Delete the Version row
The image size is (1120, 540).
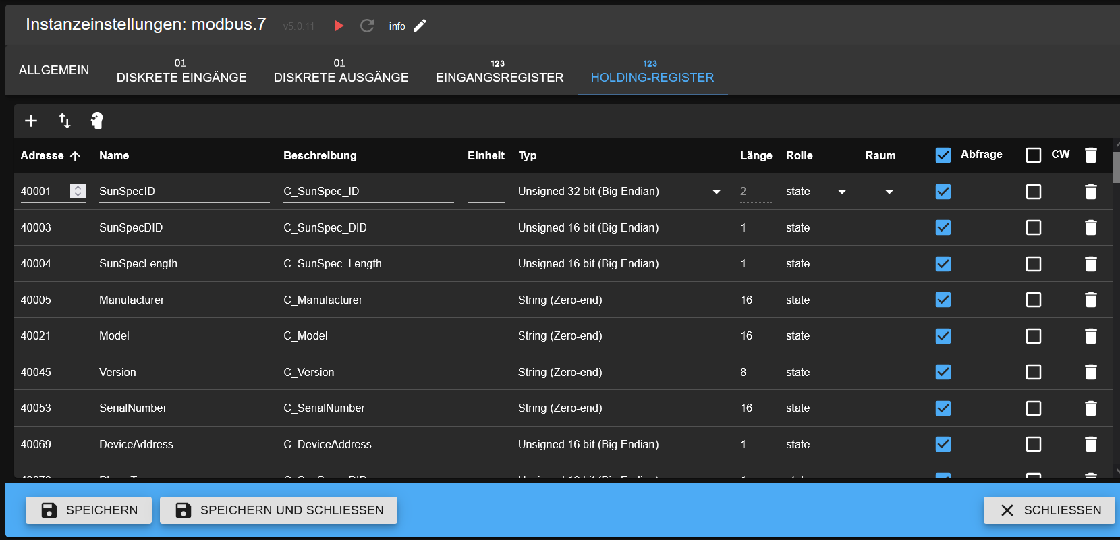[x=1091, y=372]
